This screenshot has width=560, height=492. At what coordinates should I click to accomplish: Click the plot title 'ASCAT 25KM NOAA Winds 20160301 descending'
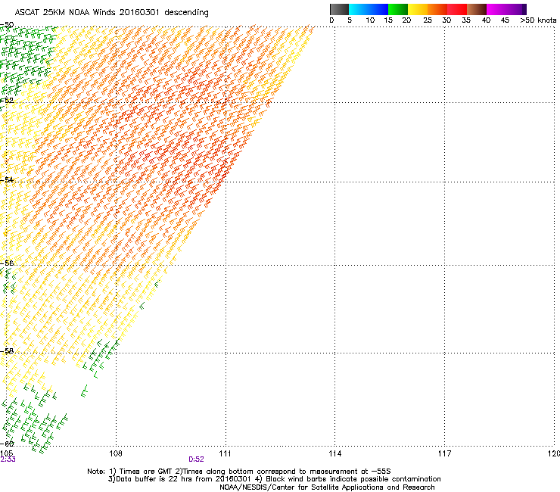click(111, 13)
